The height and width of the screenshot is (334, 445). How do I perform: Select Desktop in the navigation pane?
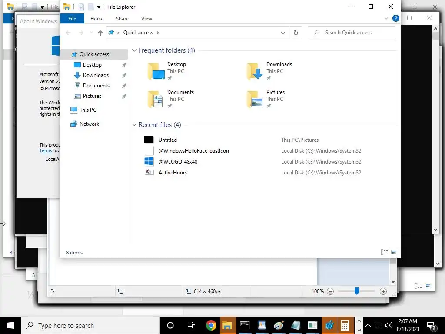(92, 65)
